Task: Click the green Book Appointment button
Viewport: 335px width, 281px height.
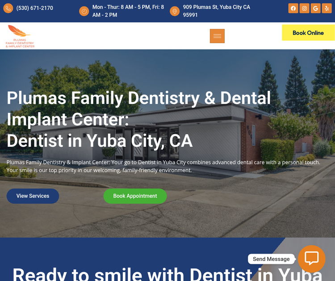Action: [x=135, y=196]
